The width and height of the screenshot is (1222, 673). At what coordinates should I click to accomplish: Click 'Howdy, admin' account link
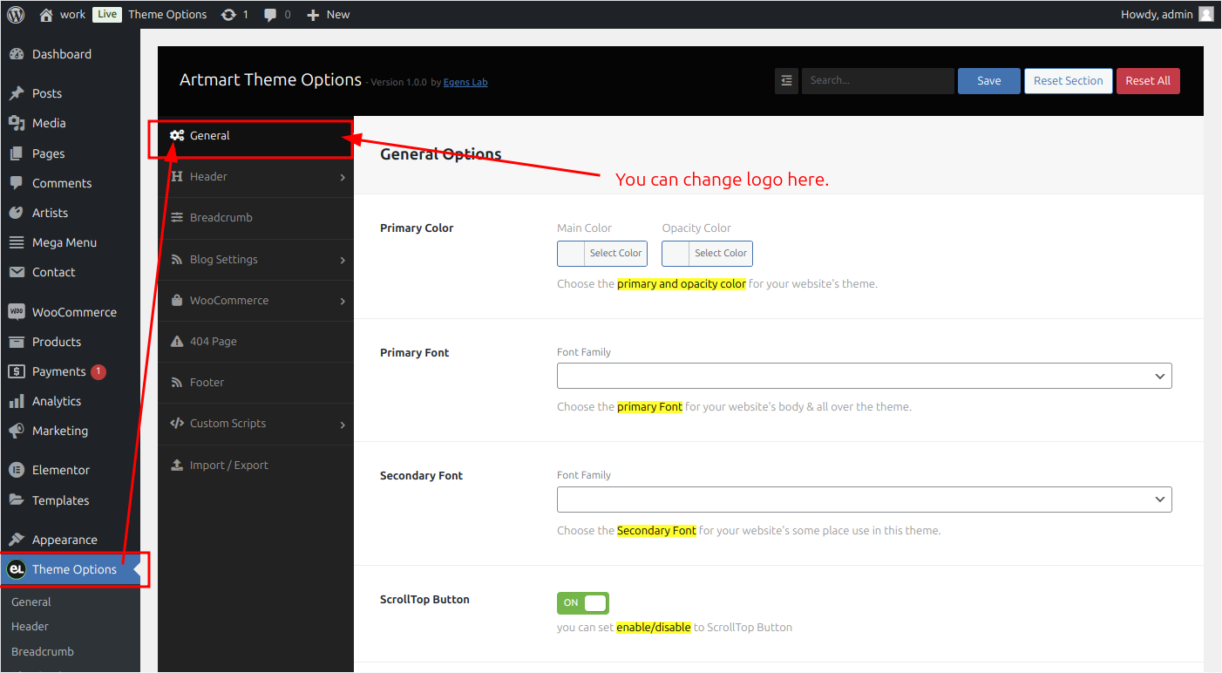click(x=1167, y=14)
